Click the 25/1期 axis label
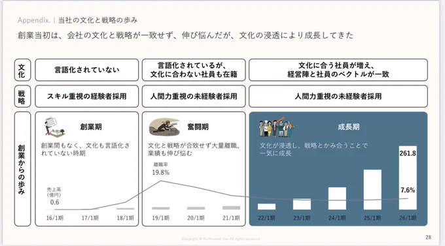The height and width of the screenshot is (246, 445). pyautogui.click(x=372, y=218)
